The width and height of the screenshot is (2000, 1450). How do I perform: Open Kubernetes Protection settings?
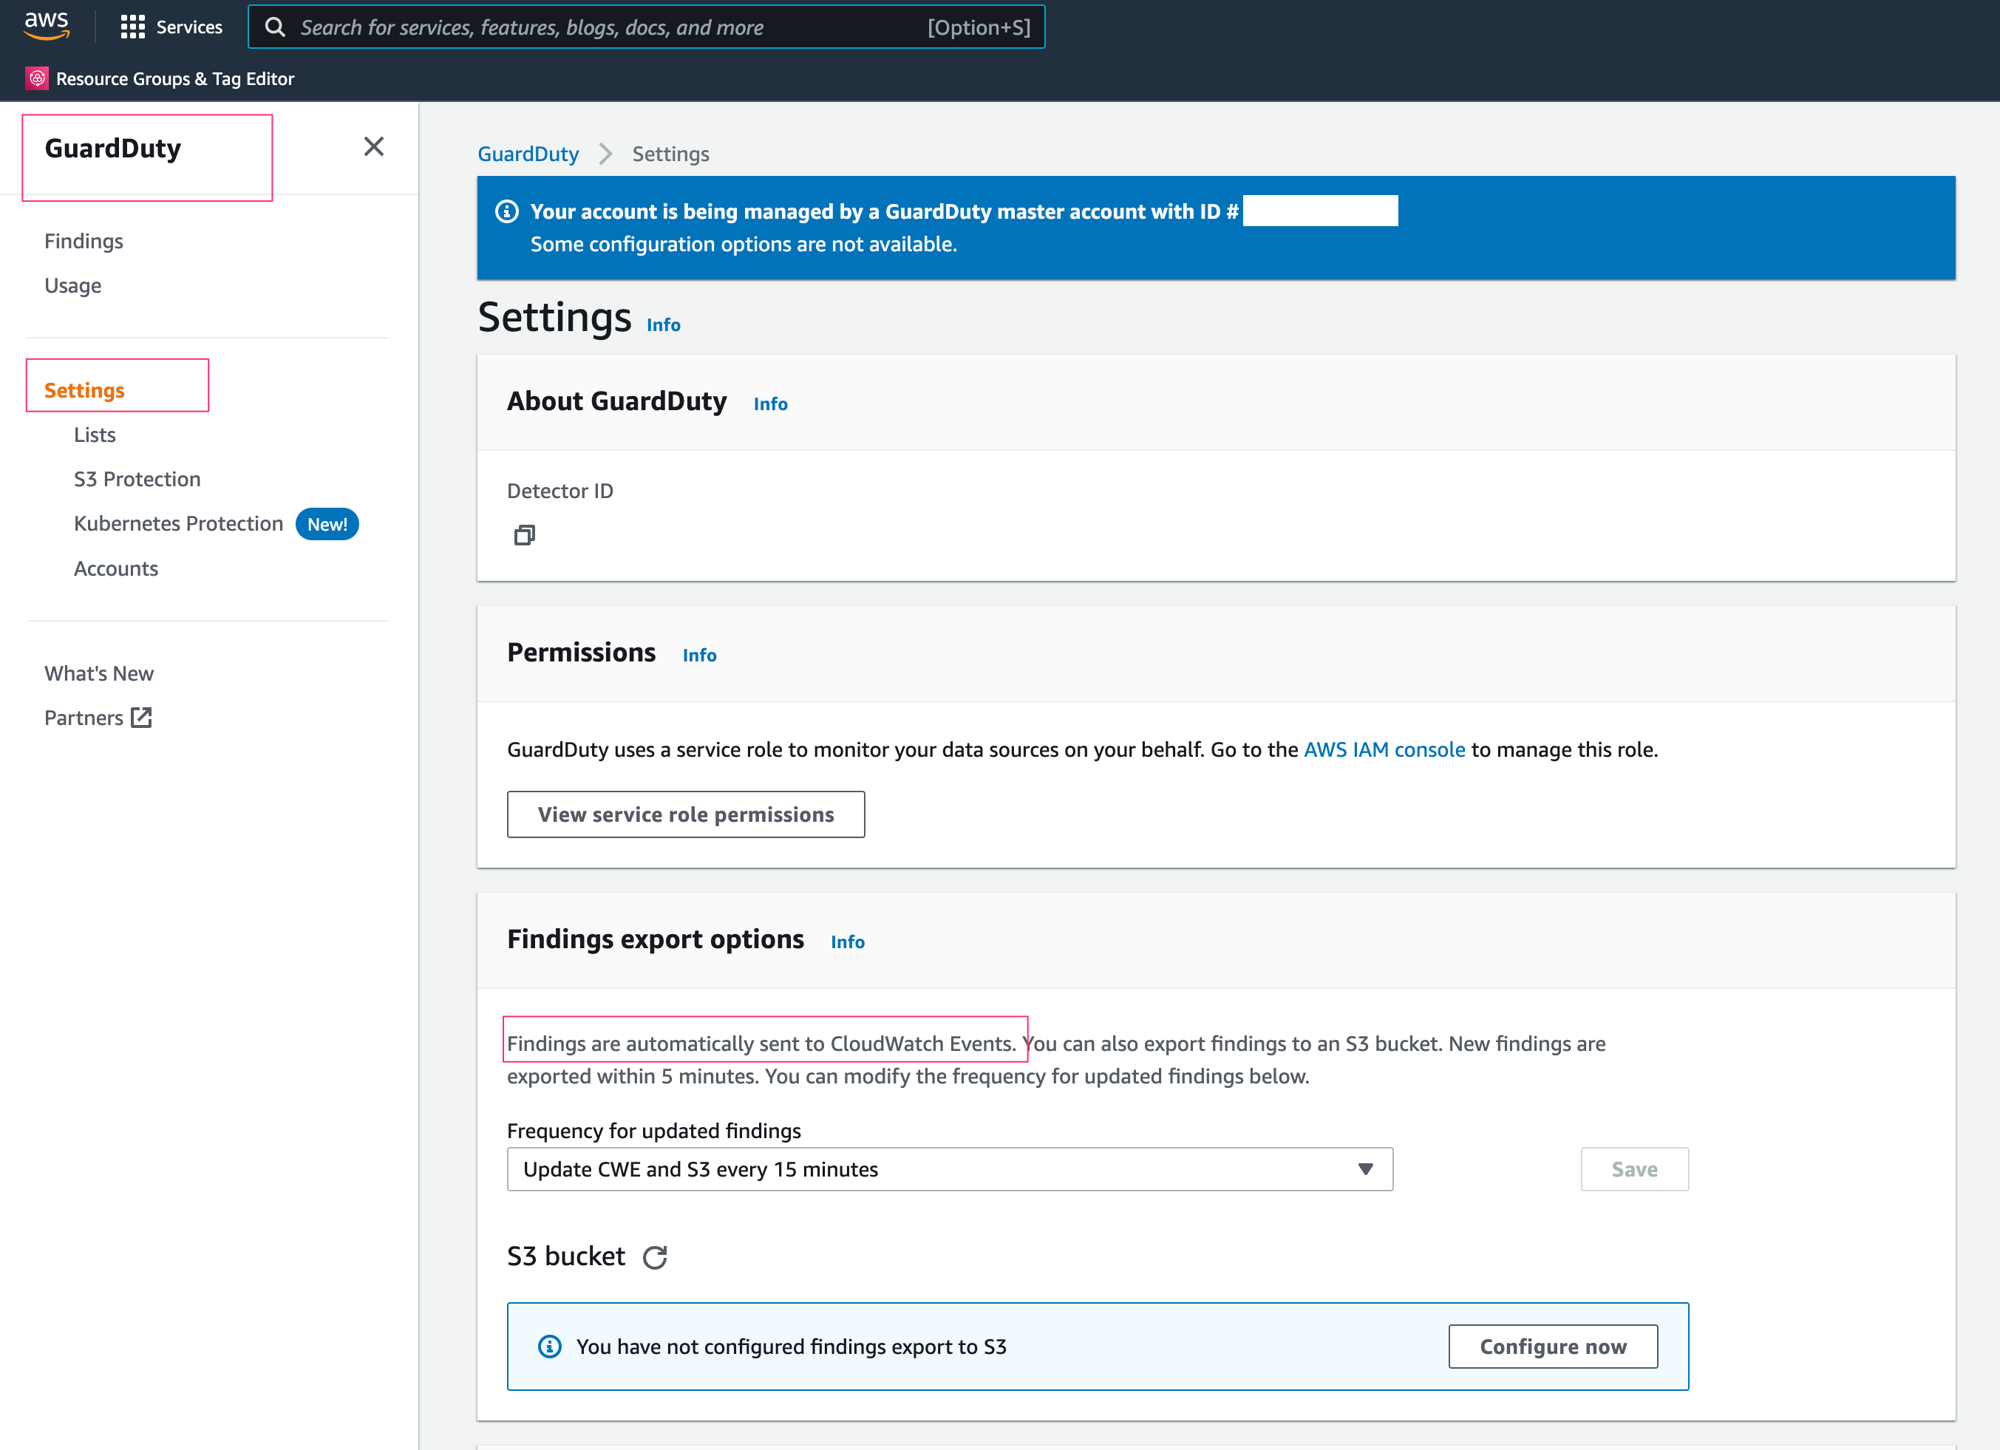coord(179,524)
